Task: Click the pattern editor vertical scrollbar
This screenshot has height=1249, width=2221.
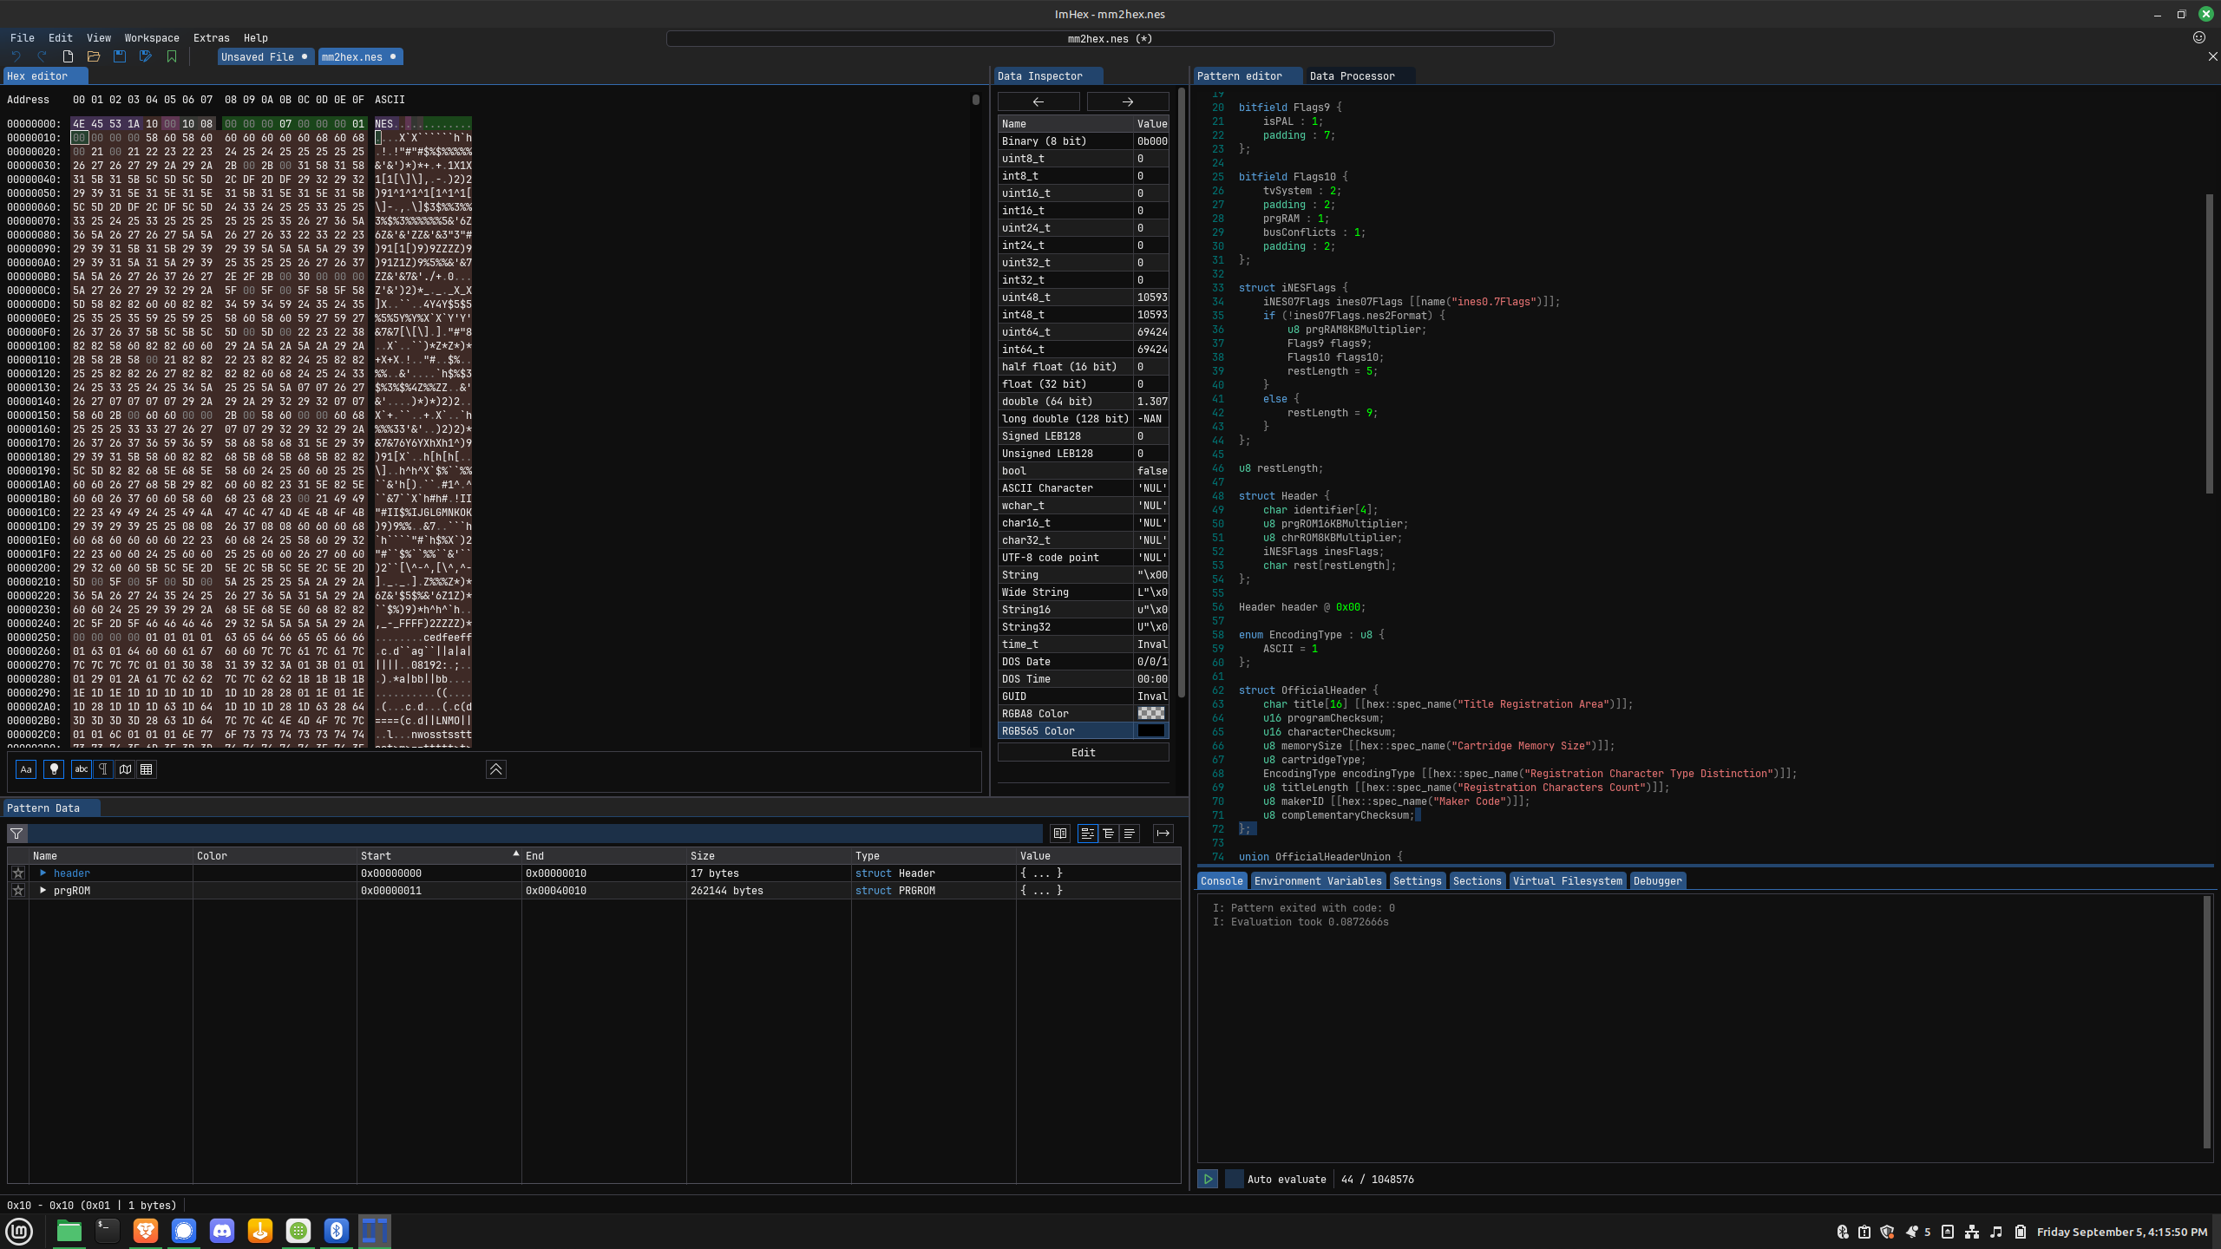Action: (2209, 343)
